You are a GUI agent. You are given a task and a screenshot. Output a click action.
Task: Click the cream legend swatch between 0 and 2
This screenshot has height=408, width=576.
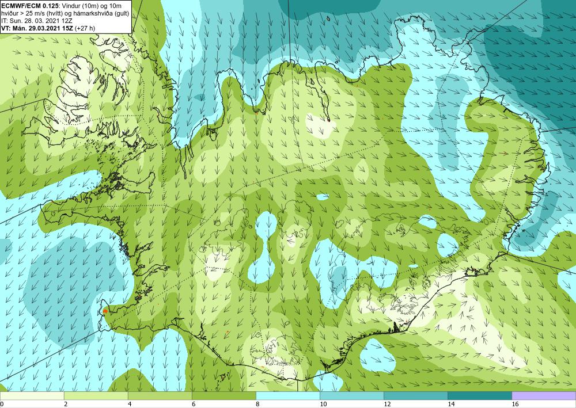tap(32, 395)
